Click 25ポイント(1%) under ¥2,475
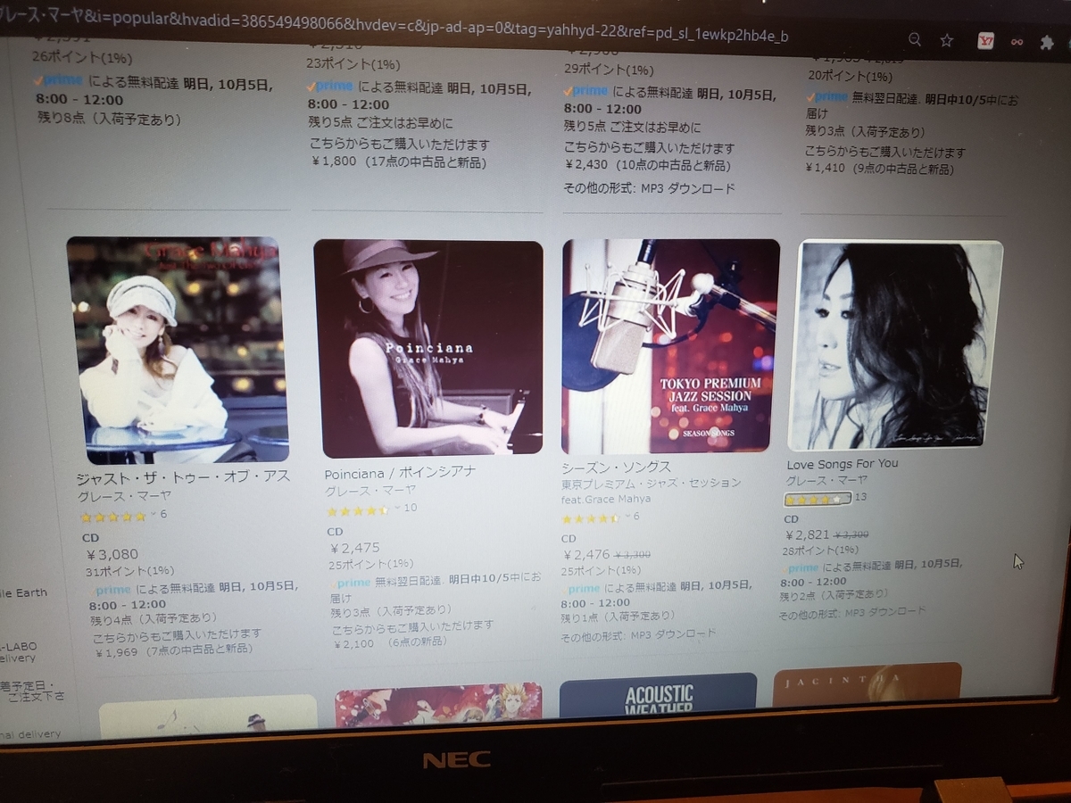This screenshot has height=803, width=1071. point(371,565)
